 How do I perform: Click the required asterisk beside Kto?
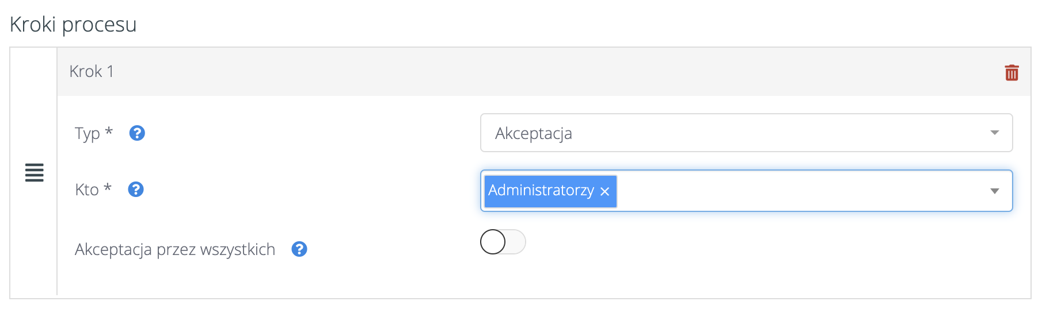click(107, 188)
